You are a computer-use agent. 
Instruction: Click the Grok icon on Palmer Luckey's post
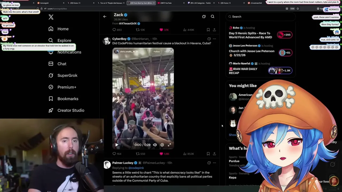pyautogui.click(x=209, y=163)
